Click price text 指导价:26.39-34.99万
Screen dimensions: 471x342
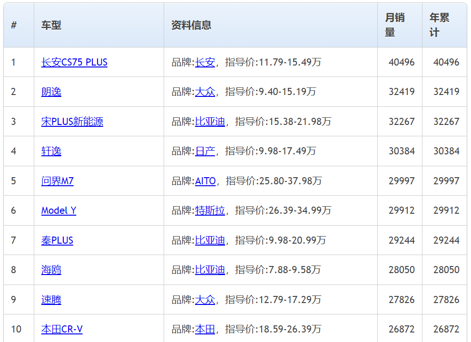[x=283, y=210]
